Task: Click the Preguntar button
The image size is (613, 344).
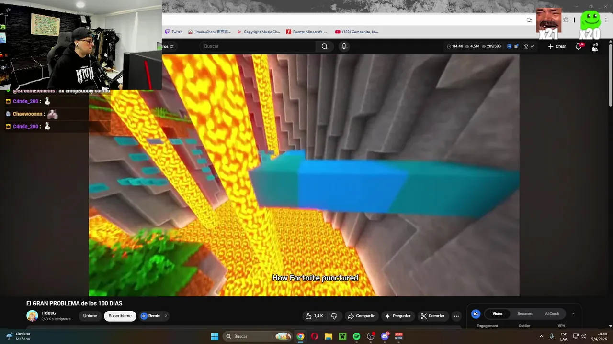Action: pyautogui.click(x=397, y=316)
